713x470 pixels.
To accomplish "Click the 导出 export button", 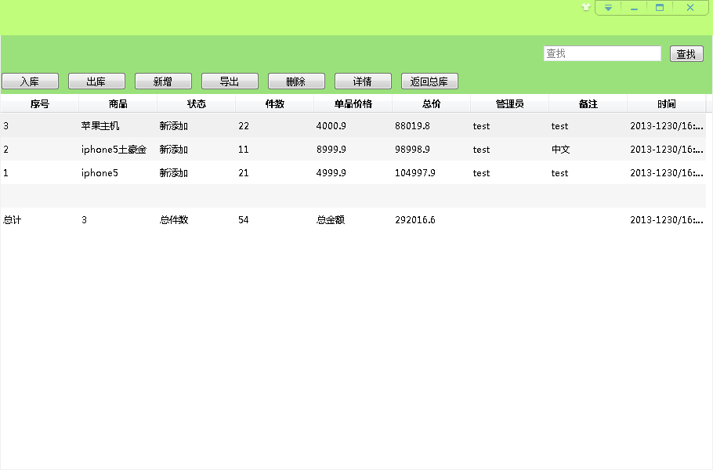I will coord(230,81).
